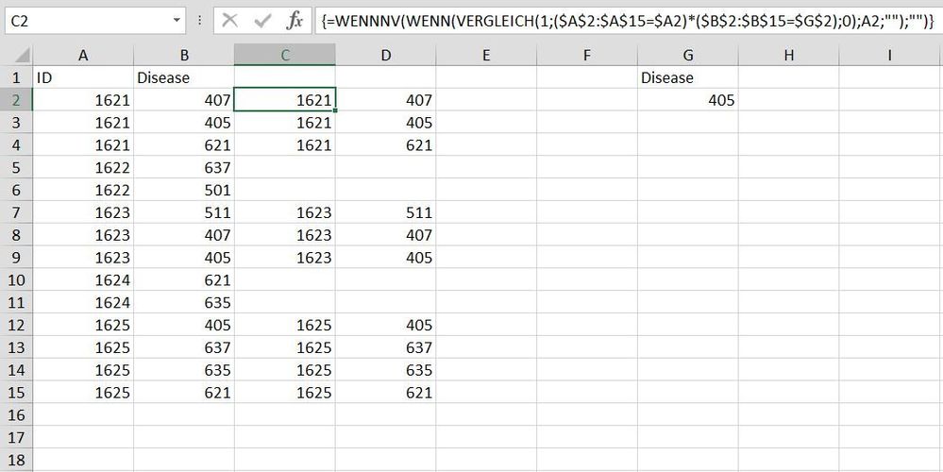Viewport: 943px width, 472px height.
Task: Click the fill handle of cell C2
Action: (x=335, y=110)
